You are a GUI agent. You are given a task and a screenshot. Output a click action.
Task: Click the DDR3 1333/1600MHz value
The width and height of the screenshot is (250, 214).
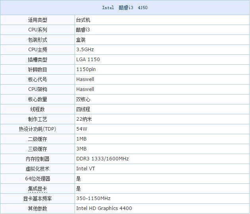(x=102, y=159)
